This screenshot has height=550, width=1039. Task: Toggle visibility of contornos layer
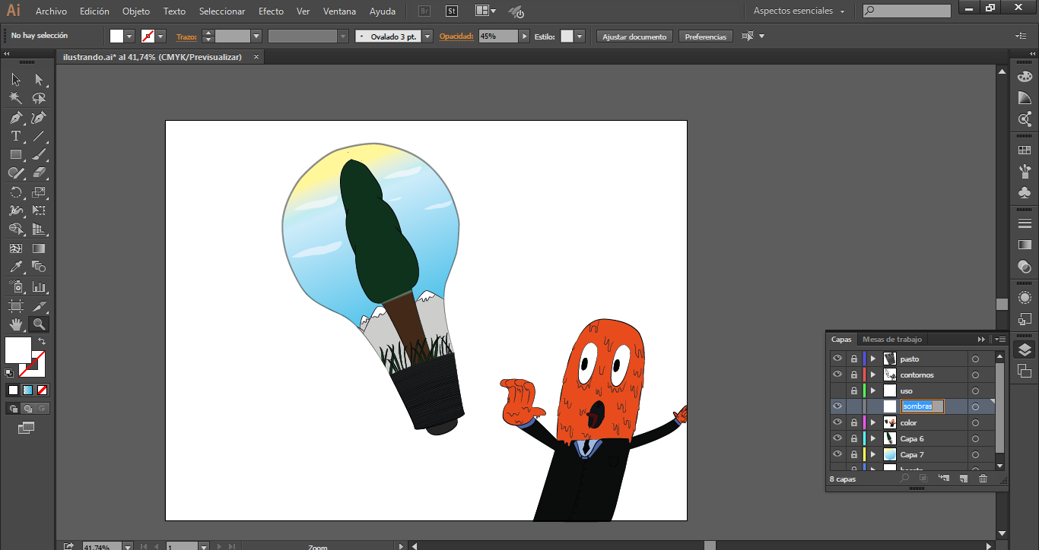[x=837, y=375]
